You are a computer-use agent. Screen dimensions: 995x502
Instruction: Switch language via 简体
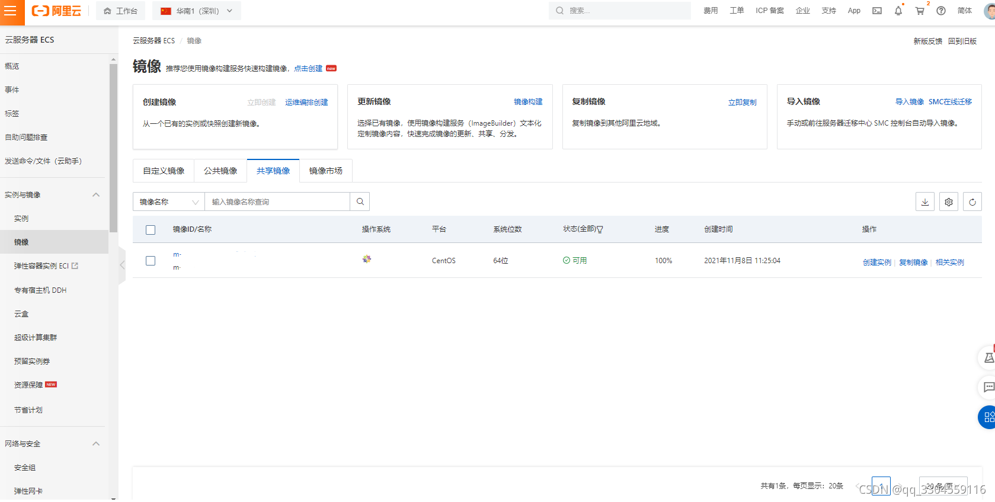pyautogui.click(x=965, y=11)
